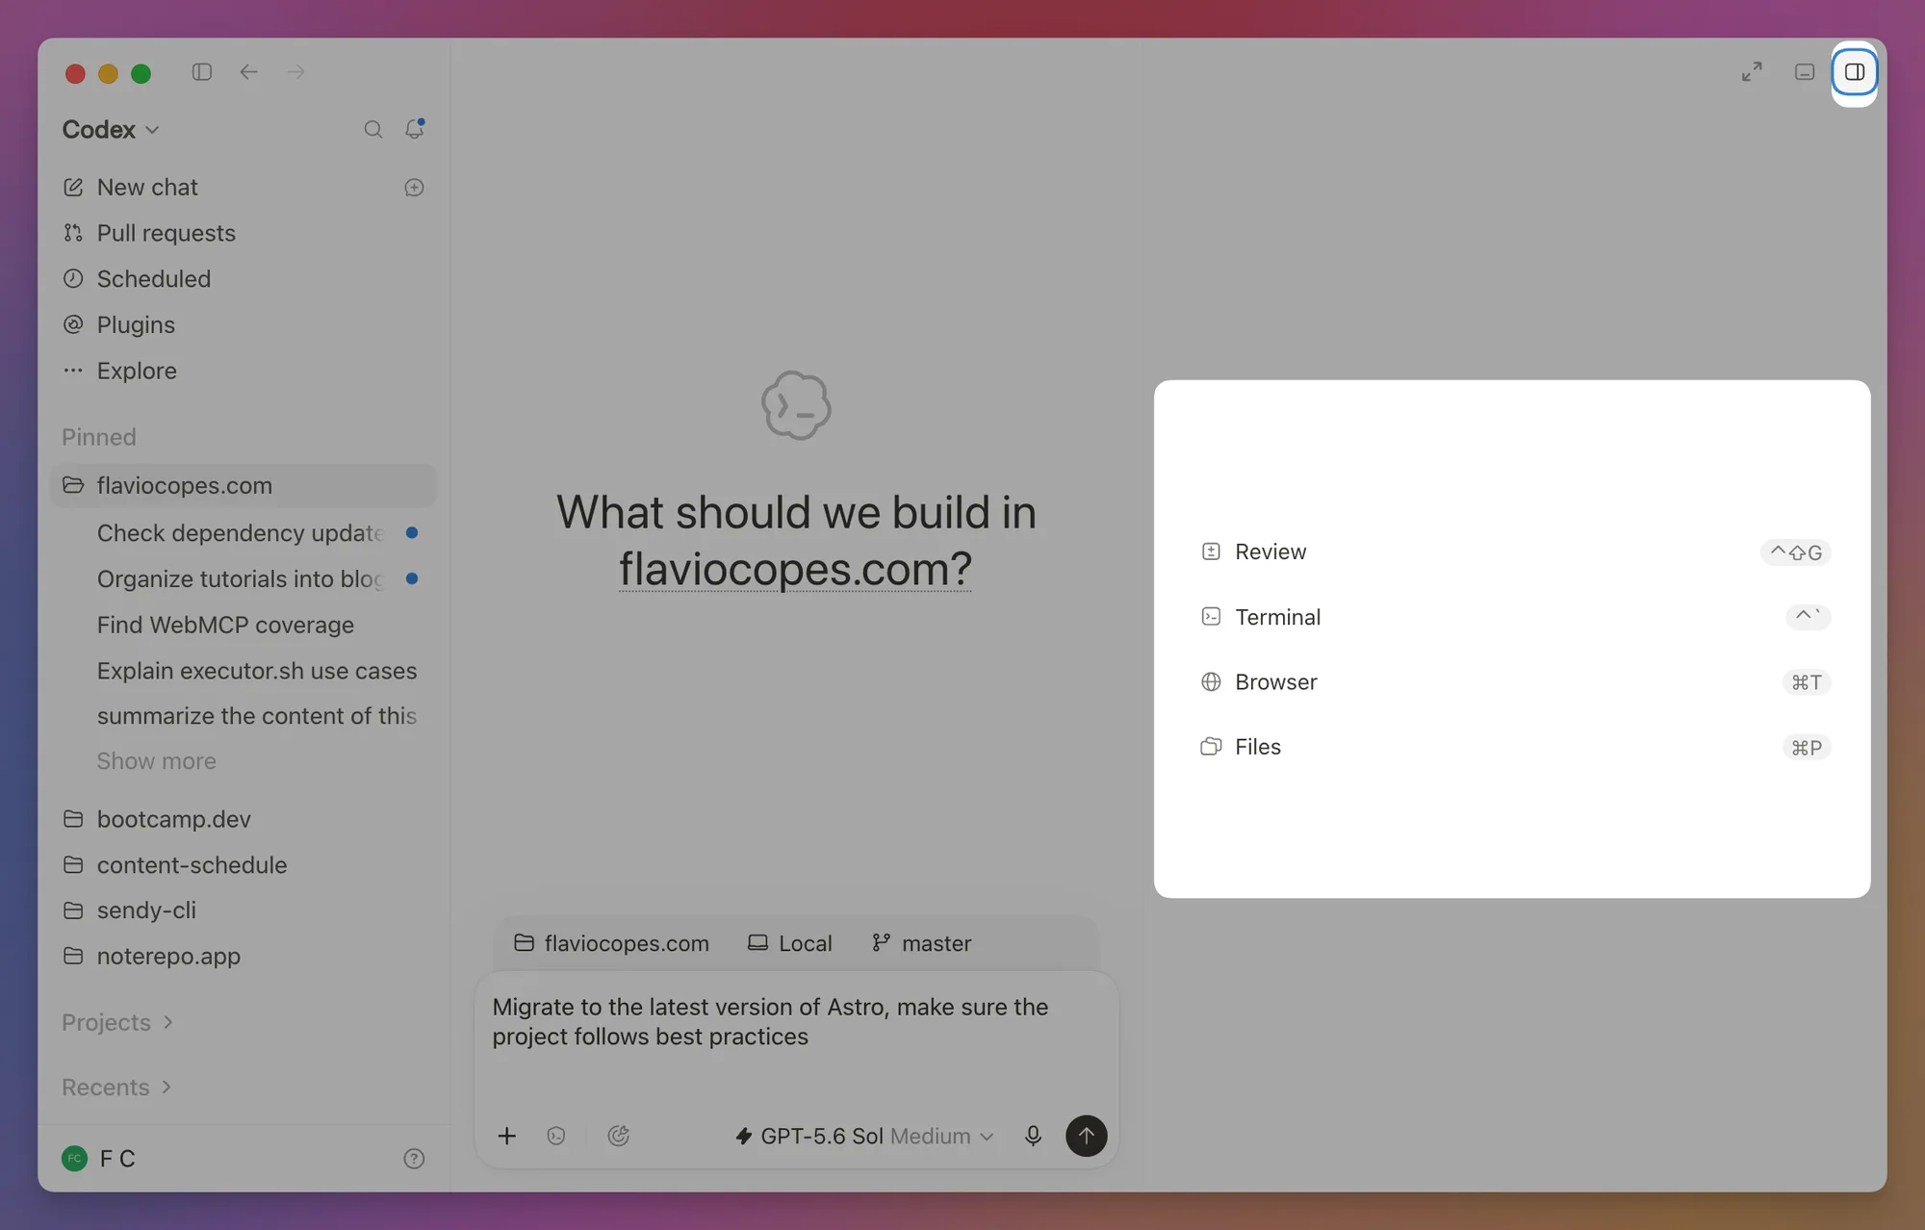
Task: Open 'summarize the content of this' chat
Action: 257,716
